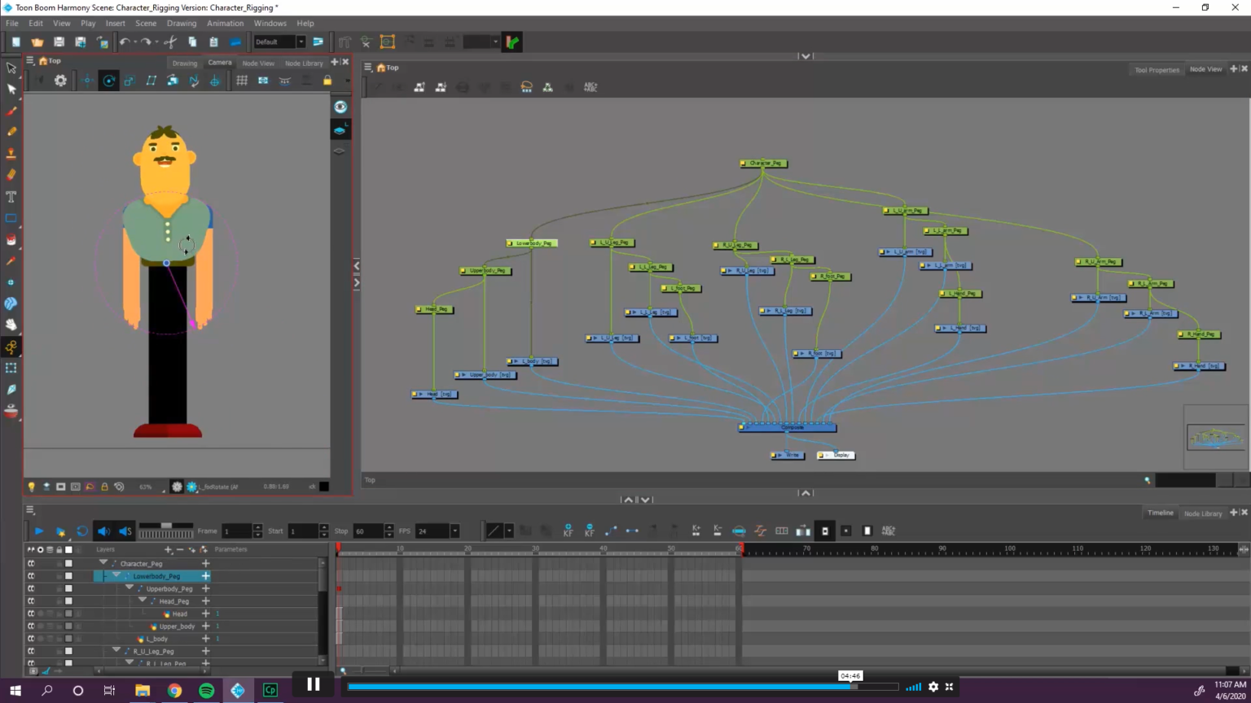Toggle the eye view mode icon
This screenshot has width=1251, height=703.
coord(340,107)
